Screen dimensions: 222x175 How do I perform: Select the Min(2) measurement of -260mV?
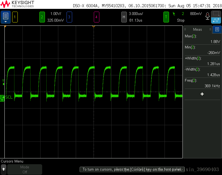point(202,50)
